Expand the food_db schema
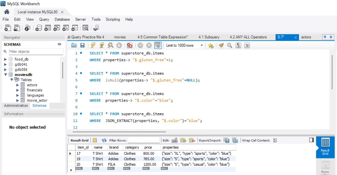337x175 pixels. pos(5,59)
